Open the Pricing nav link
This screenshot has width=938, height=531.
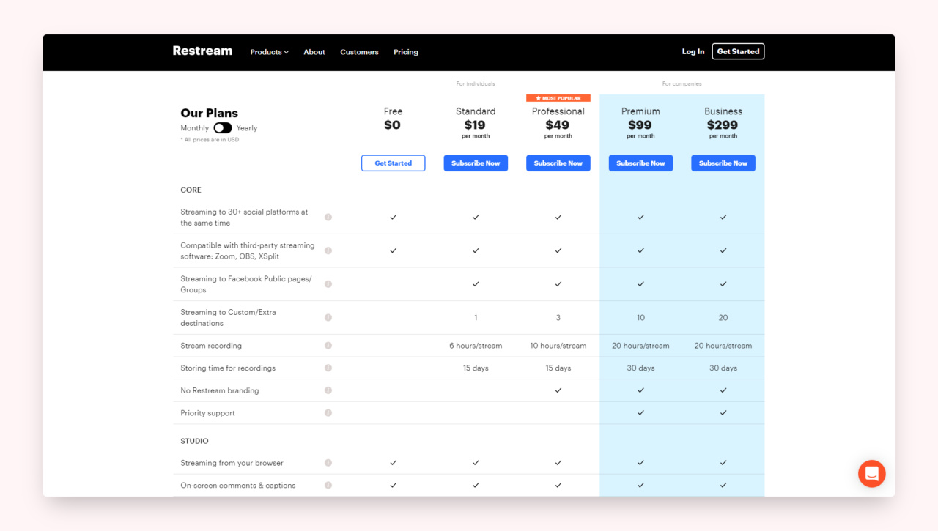(x=405, y=52)
